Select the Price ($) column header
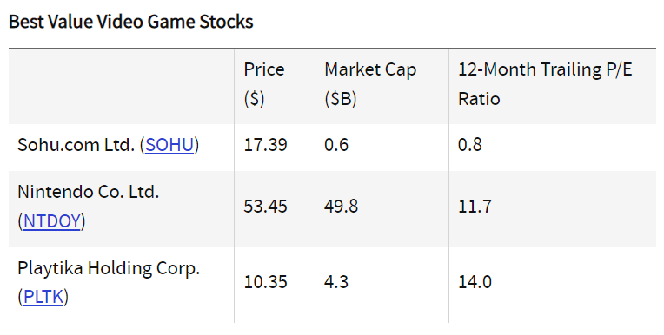This screenshot has width=664, height=335. tap(264, 84)
